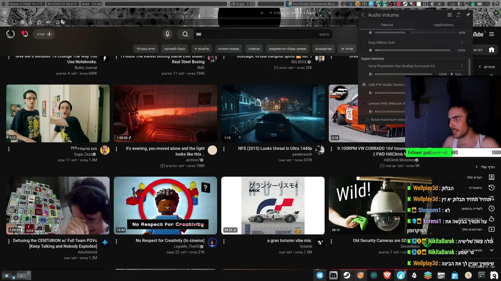Open Brave browser from the taskbar
The image size is (501, 281).
387,275
